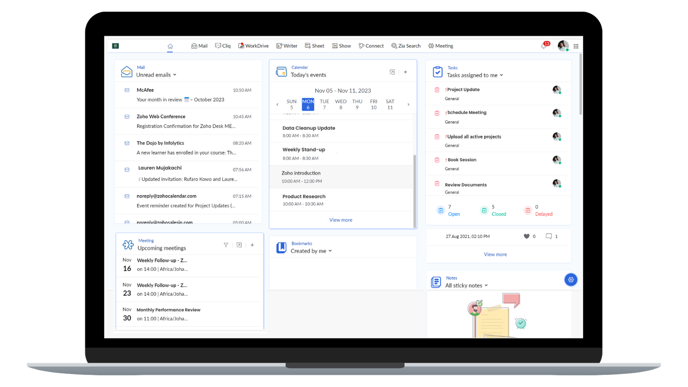Open The Dojo by Infolytics email
The height and width of the screenshot is (387, 688).
(188, 148)
